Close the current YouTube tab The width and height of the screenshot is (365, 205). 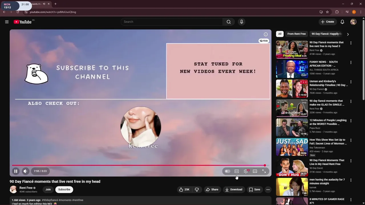(x=48, y=4)
